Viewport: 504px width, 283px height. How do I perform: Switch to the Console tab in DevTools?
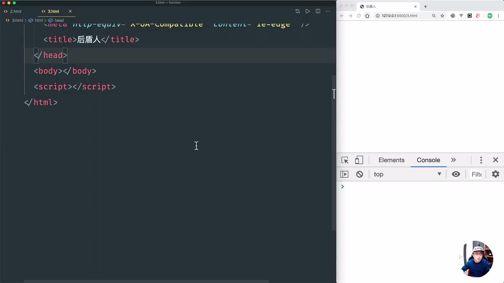click(428, 160)
